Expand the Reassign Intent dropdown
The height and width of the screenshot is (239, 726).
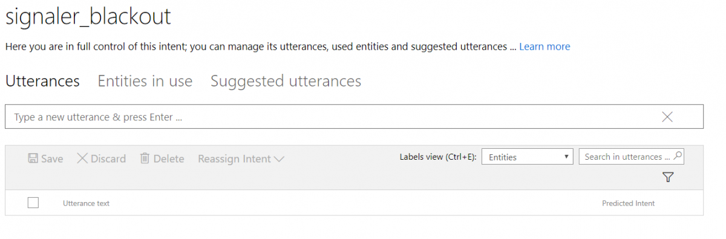coord(241,159)
